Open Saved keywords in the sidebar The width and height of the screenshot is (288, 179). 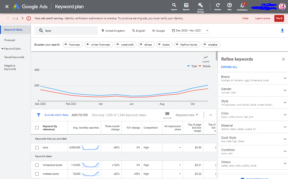[14, 57]
